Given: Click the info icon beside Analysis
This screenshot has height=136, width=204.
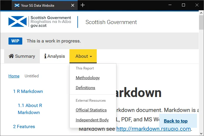Looking at the screenshot, I should coord(45,56).
